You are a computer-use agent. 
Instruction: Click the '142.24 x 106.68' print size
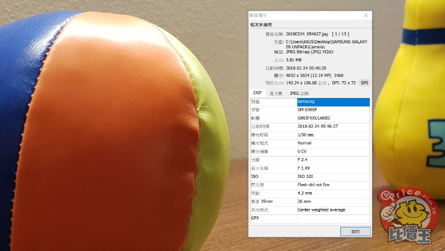(x=301, y=83)
